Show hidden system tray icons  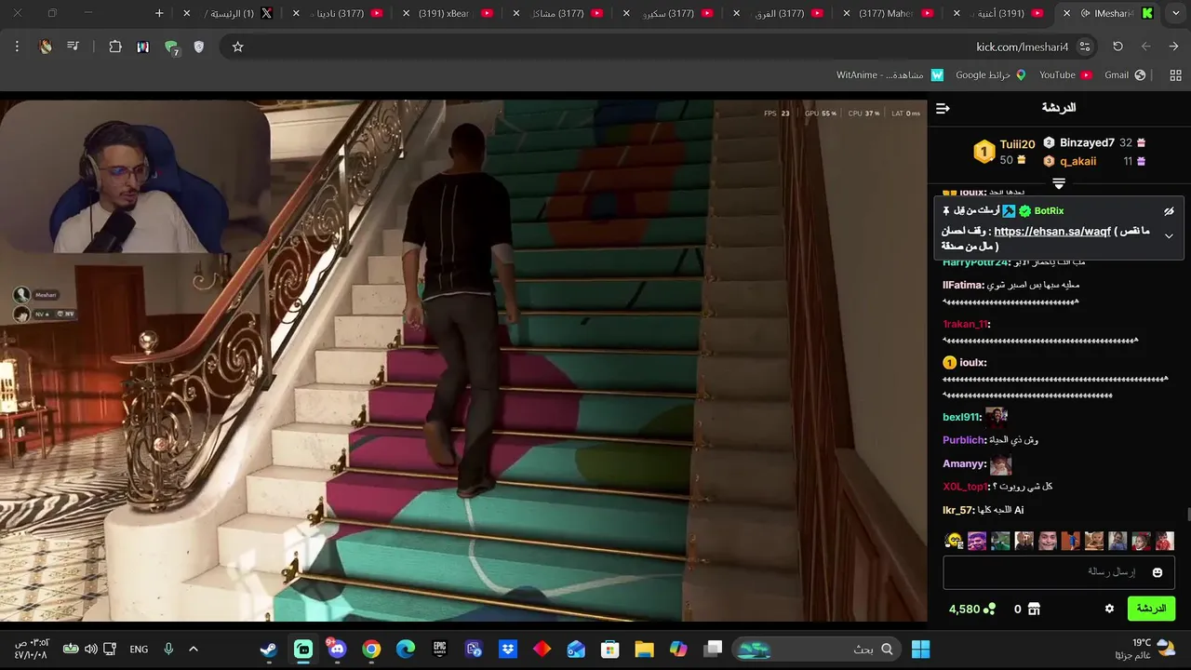194,649
